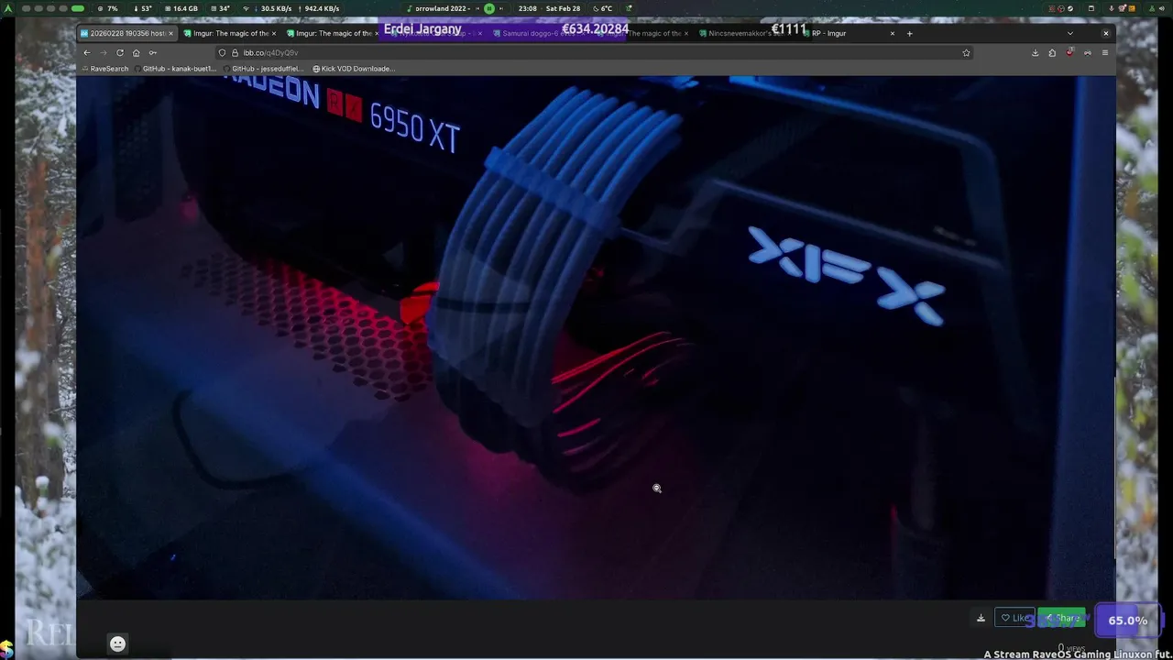Viewport: 1173px width, 660px height.
Task: Click the red extension icon with badge
Action: (x=1069, y=52)
